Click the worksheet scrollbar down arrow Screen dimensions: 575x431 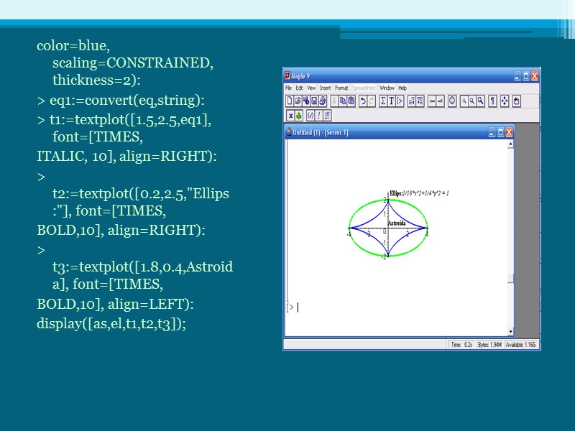510,332
